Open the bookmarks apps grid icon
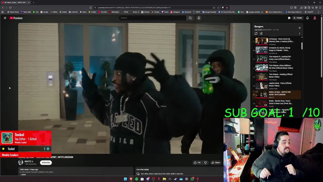This screenshot has height=182, width=323. point(3,12)
